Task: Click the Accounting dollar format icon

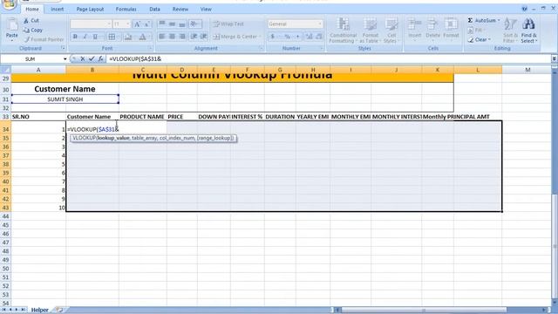Action: click(x=273, y=37)
